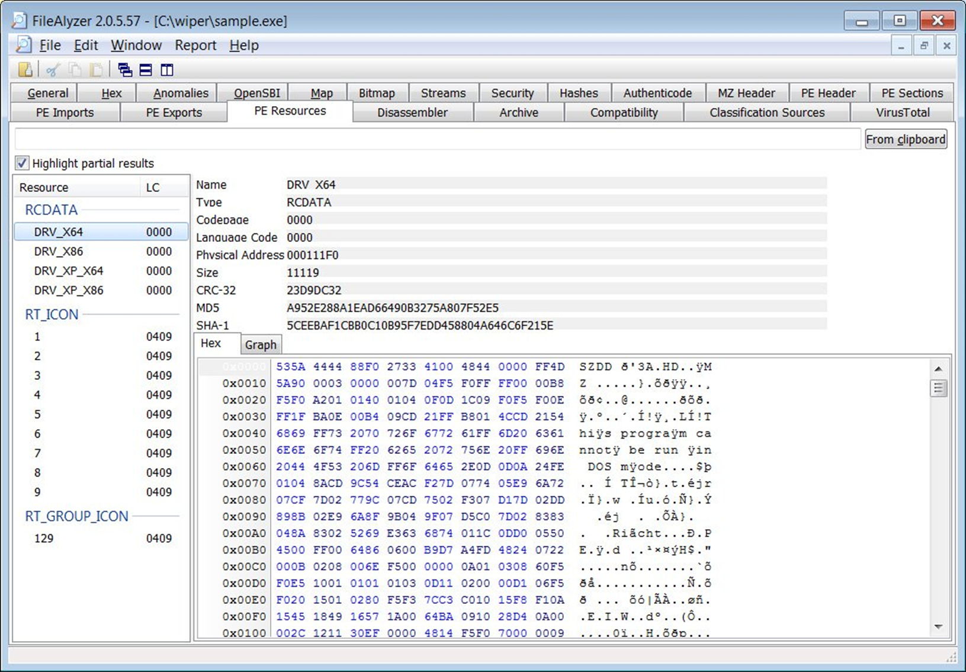Viewport: 966px width, 672px height.
Task: Click the Resource column header
Action: (x=76, y=187)
